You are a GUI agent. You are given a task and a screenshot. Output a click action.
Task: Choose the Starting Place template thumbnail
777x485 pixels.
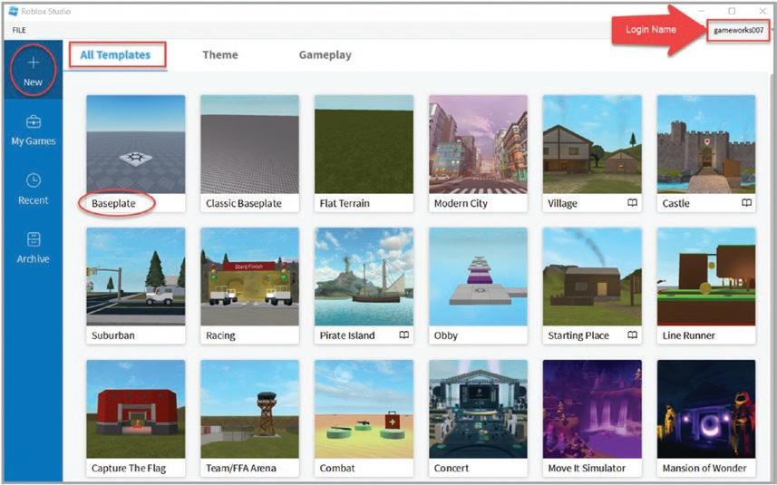pos(592,276)
